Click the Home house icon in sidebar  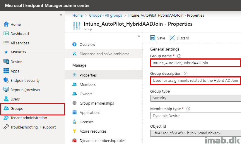coord(6,24)
